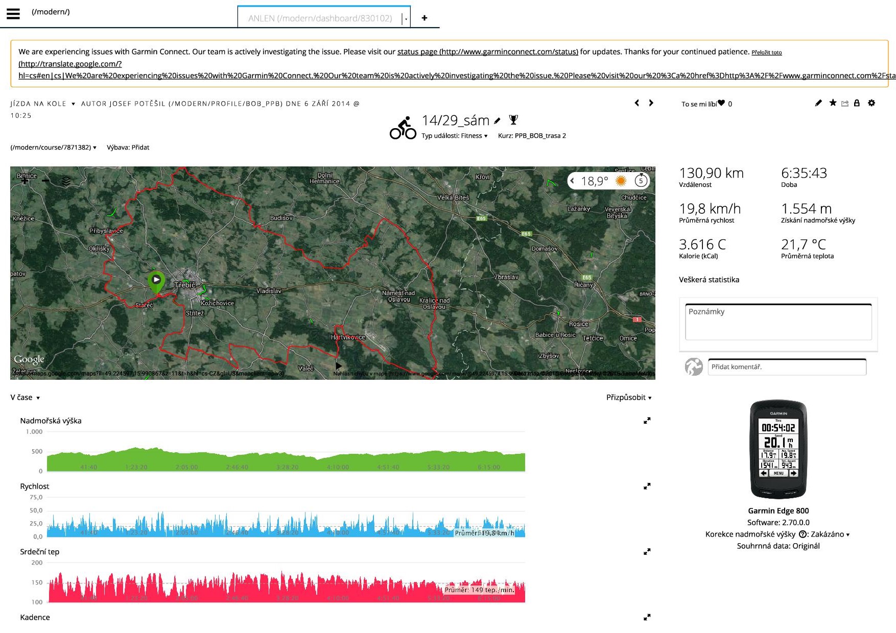896x633 pixels.
Task: Open the V čase dropdown
Action: [25, 398]
